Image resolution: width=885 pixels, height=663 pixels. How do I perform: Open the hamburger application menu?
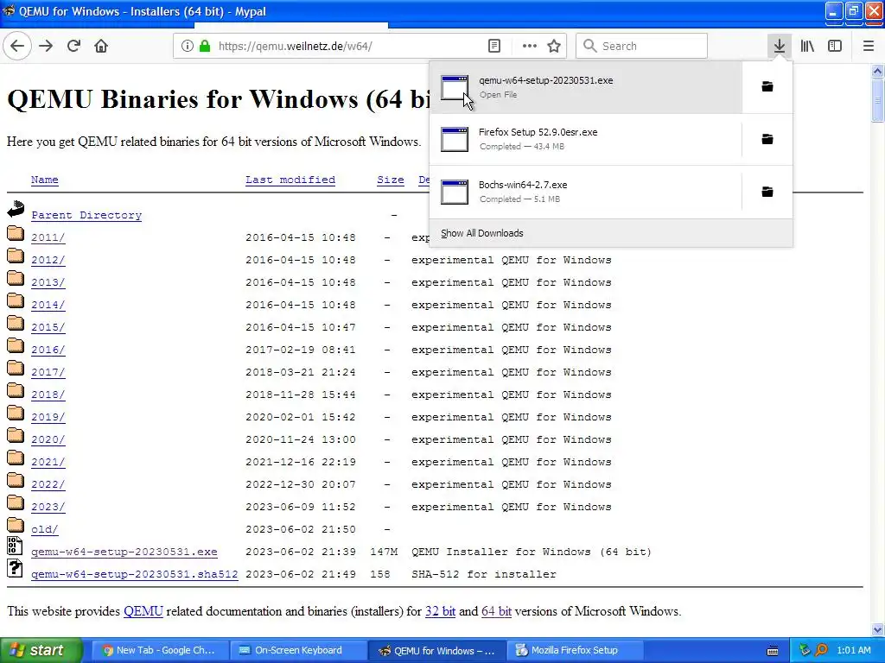coord(869,47)
